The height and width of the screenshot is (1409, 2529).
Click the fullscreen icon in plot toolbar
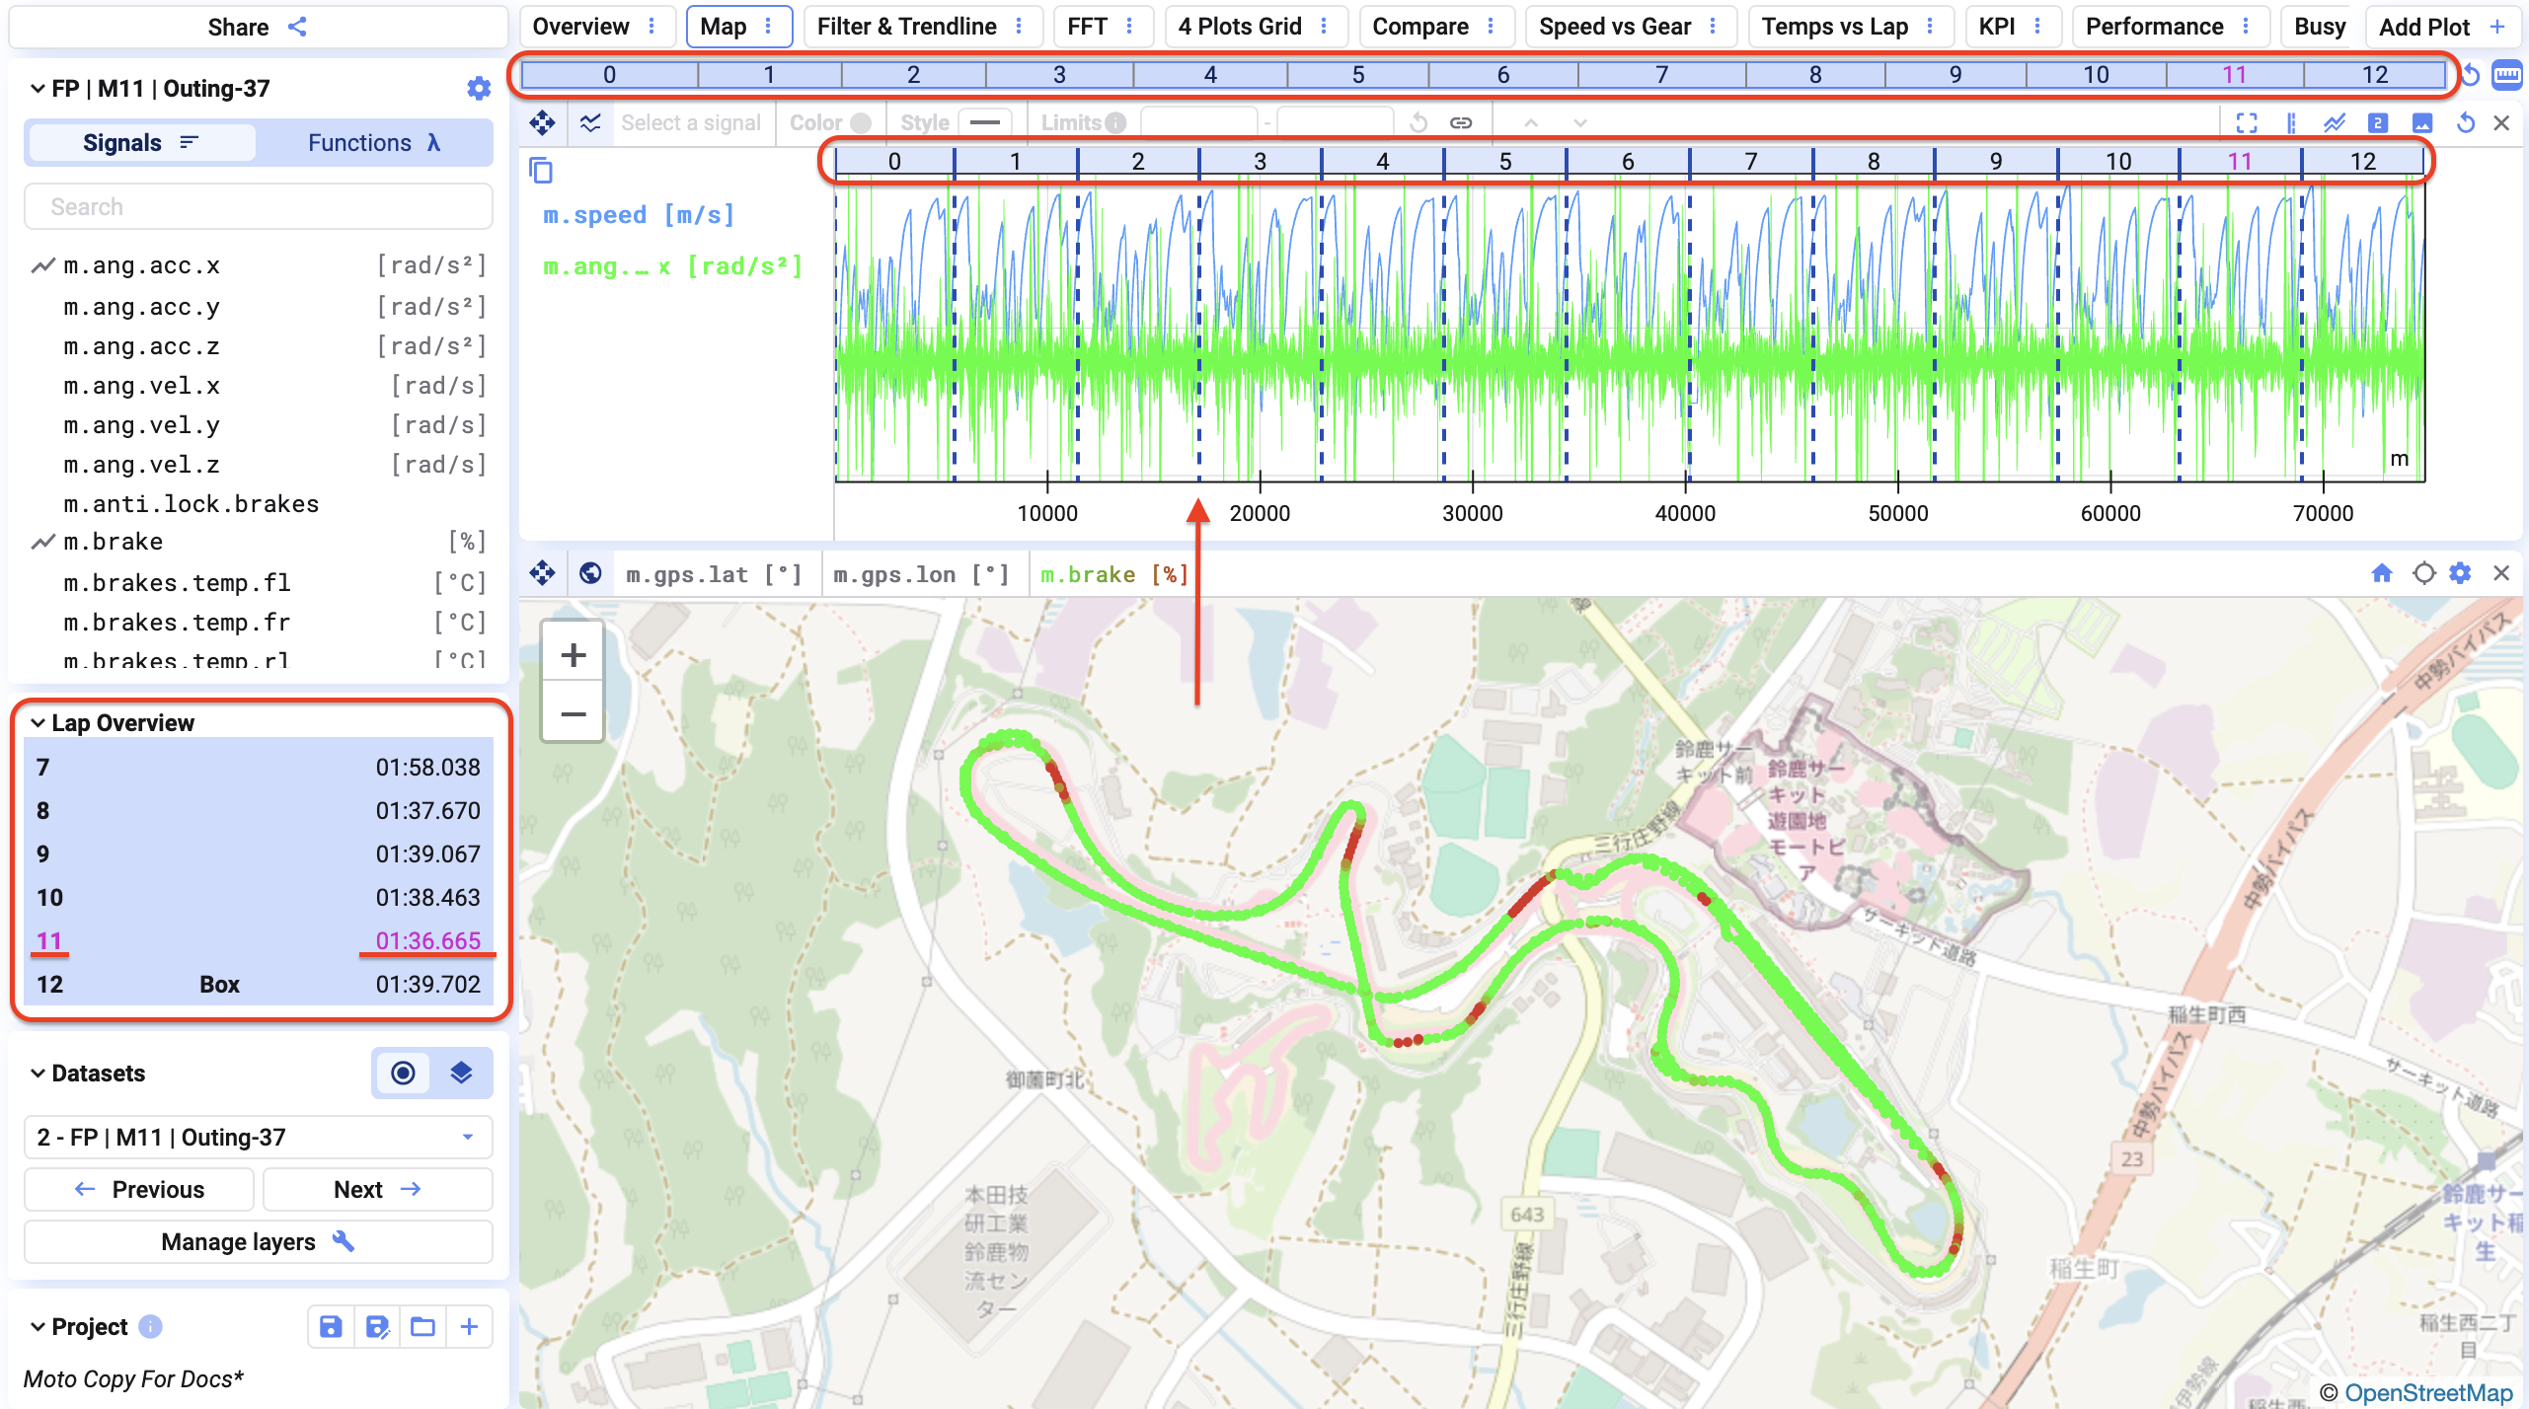(2247, 123)
